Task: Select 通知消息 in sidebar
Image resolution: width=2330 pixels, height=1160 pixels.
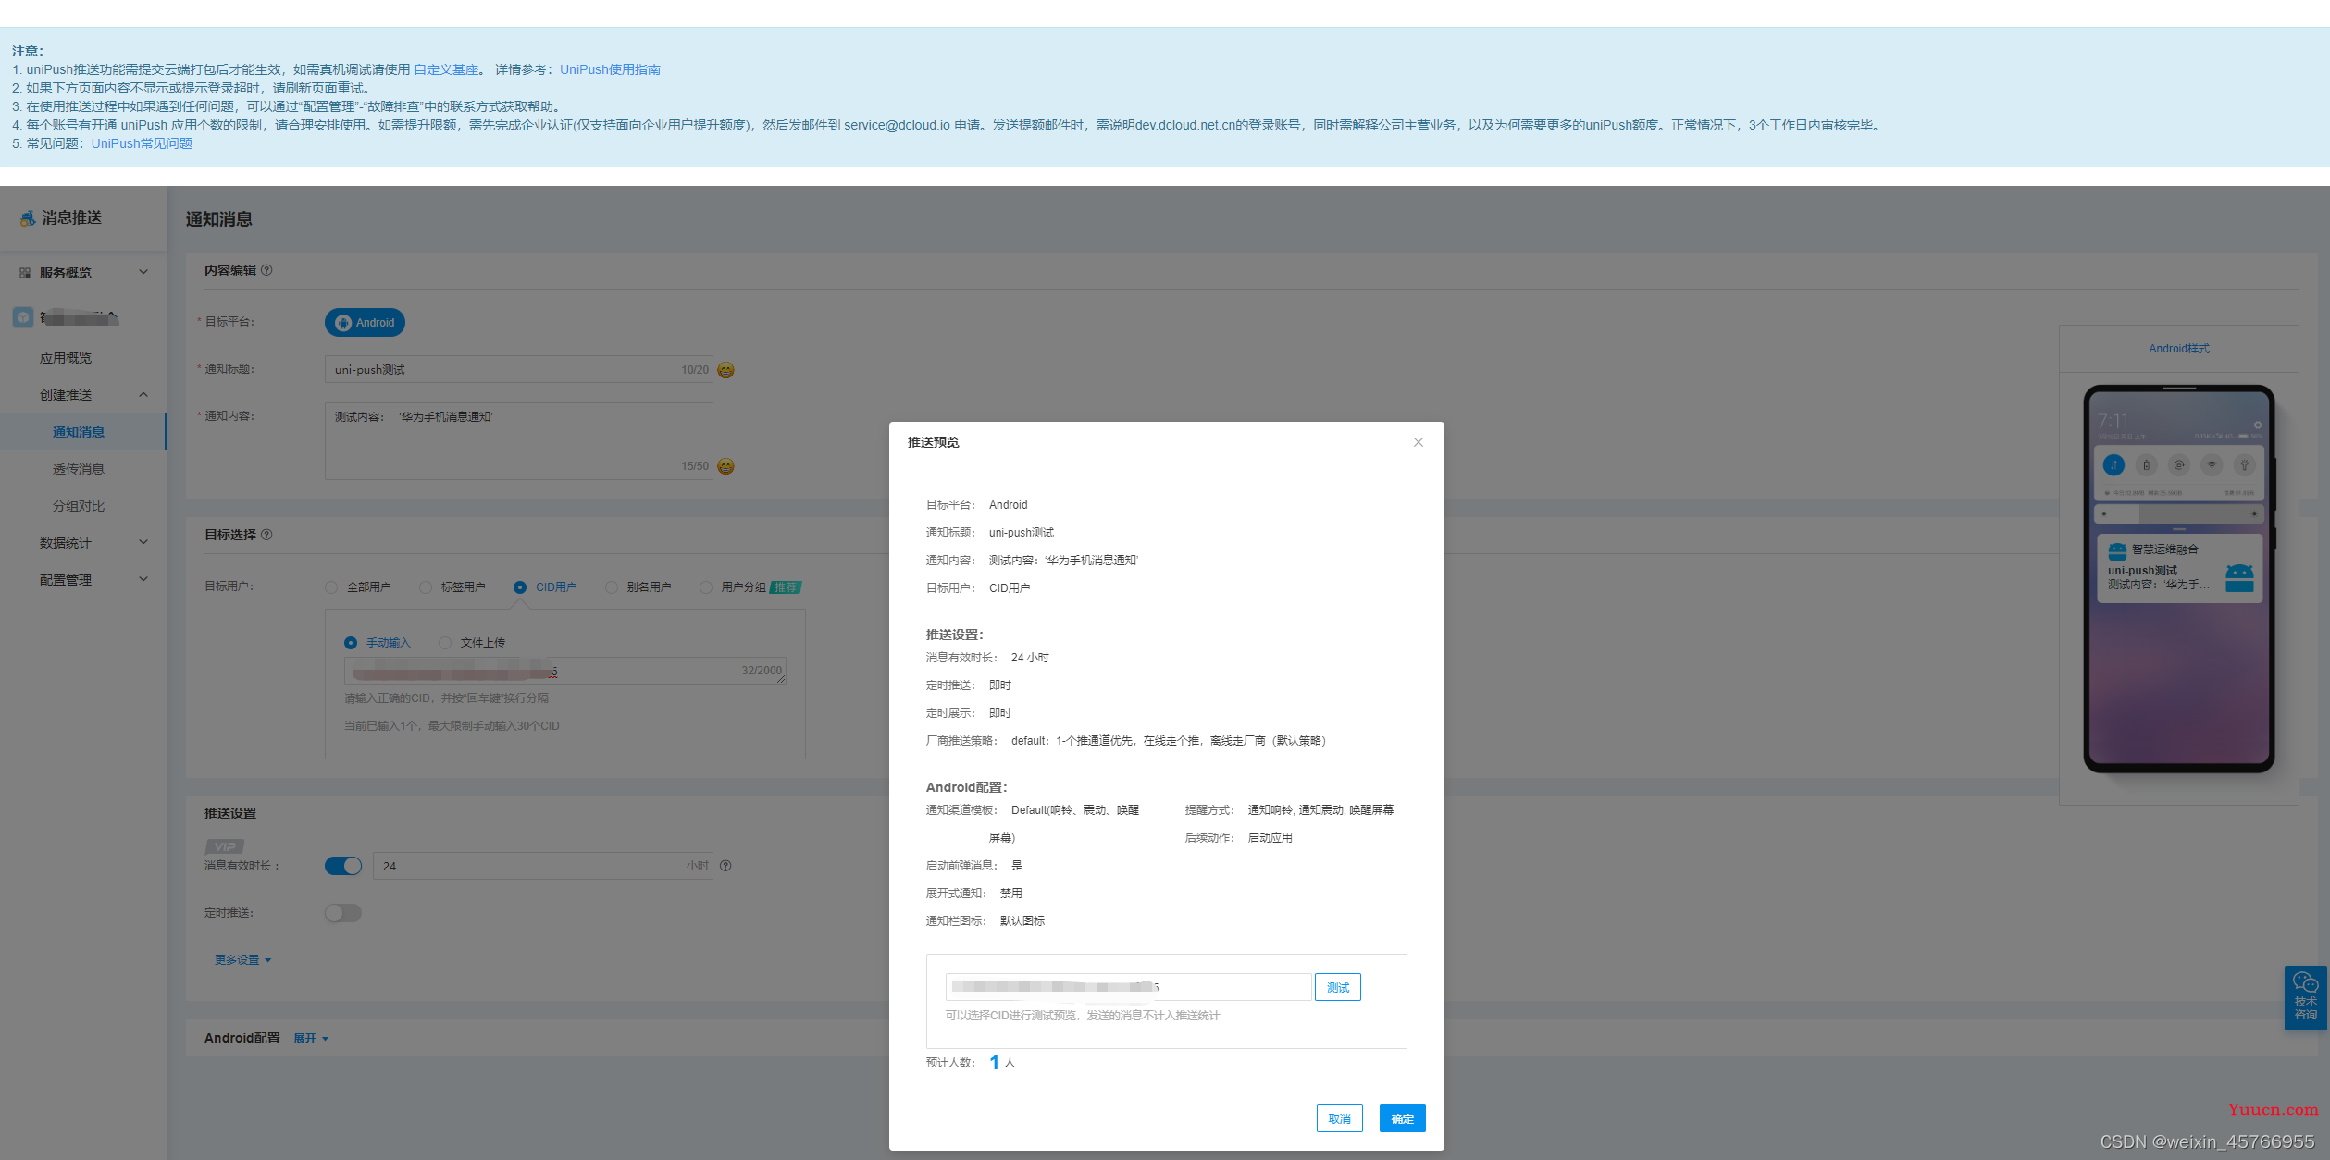Action: coord(79,432)
